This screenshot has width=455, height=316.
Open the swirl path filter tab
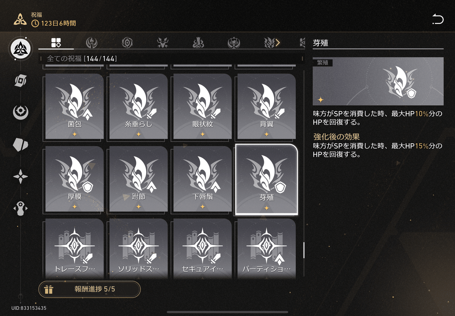[127, 43]
